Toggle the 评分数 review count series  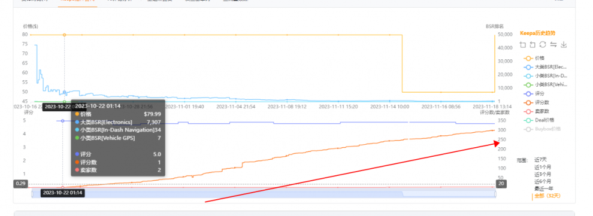coord(536,102)
